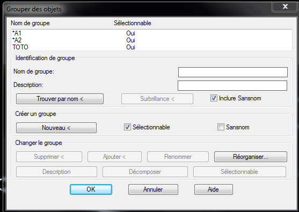
Task: Toggle the Inclure Sansnom checkbox
Action: 214,98
